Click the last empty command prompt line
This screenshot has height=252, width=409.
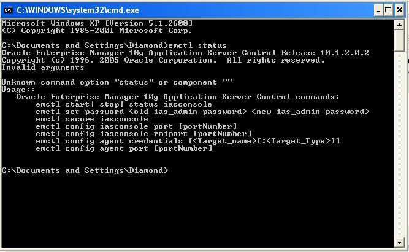85,170
